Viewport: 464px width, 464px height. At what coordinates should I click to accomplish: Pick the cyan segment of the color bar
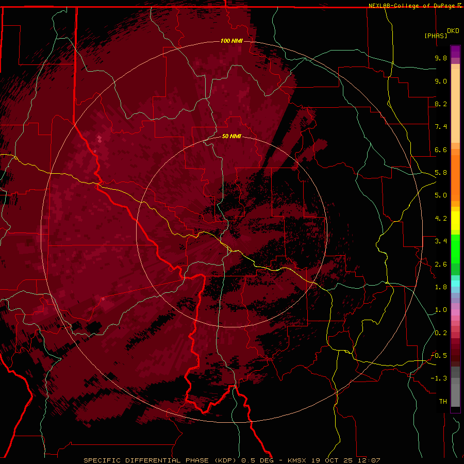pyautogui.click(x=455, y=284)
